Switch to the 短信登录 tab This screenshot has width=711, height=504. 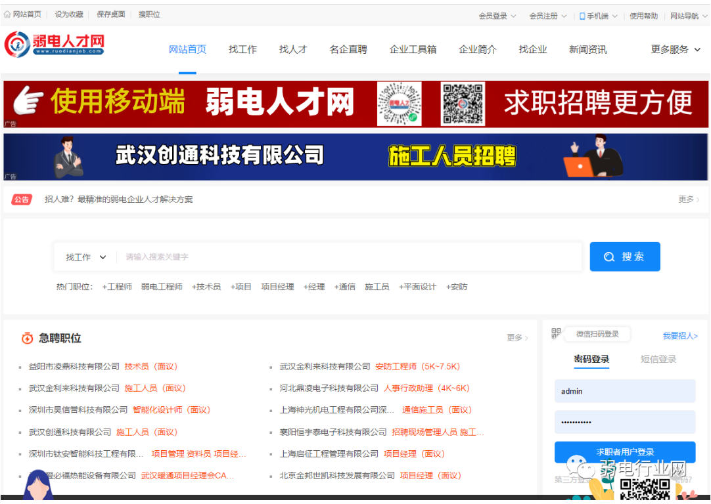pyautogui.click(x=658, y=359)
